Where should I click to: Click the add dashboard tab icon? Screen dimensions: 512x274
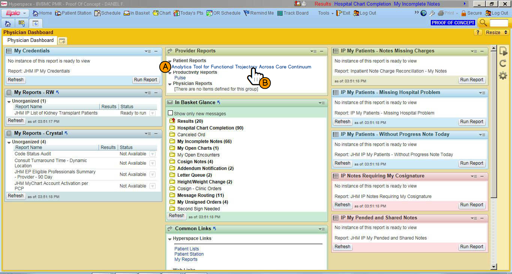(x=62, y=41)
